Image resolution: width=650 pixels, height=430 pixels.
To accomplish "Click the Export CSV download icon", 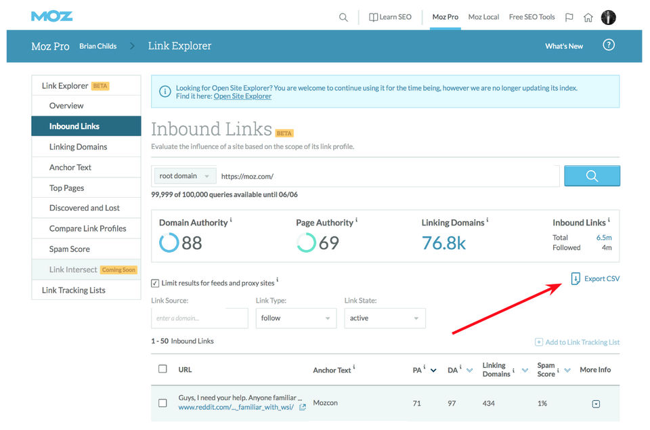I will [576, 278].
